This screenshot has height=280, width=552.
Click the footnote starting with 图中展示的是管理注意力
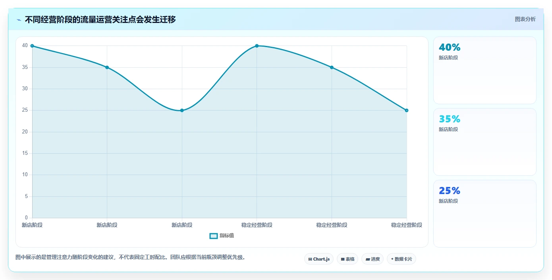131,257
